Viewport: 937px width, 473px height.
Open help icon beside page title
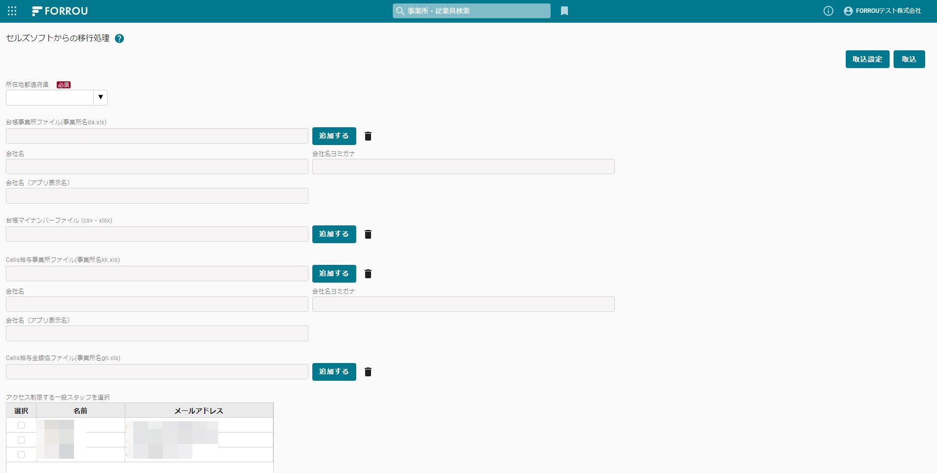coord(119,38)
